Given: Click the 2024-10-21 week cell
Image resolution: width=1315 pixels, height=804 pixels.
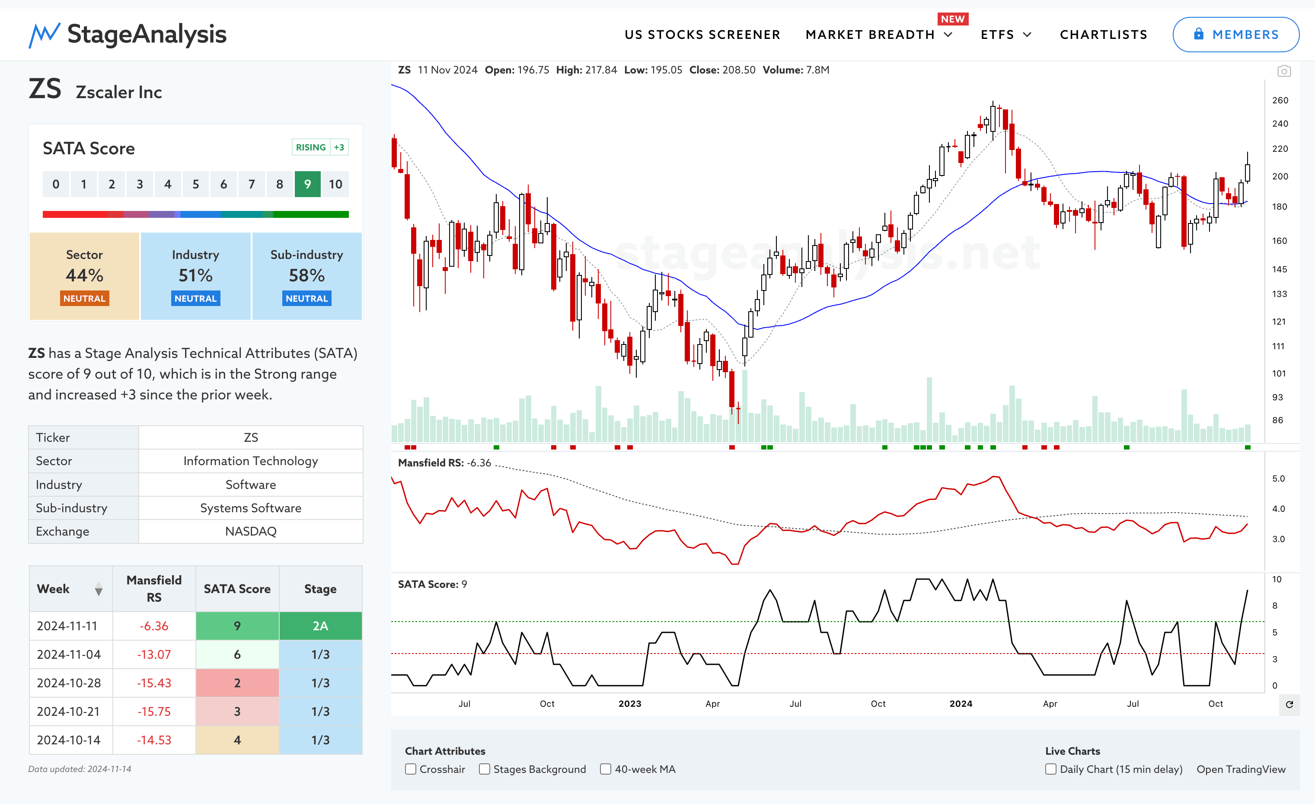Looking at the screenshot, I should (x=71, y=711).
